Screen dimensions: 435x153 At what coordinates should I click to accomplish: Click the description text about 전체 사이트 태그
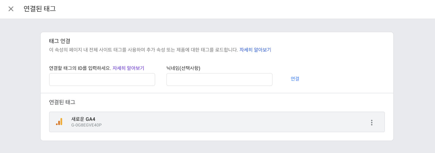point(143,50)
